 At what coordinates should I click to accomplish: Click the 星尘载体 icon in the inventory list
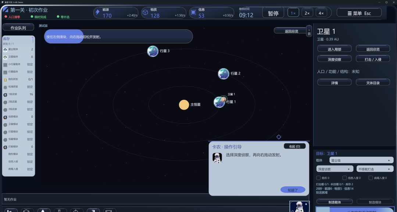5,50
